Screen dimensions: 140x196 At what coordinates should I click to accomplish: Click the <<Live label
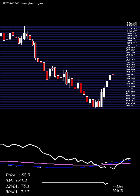(x=118, y=187)
